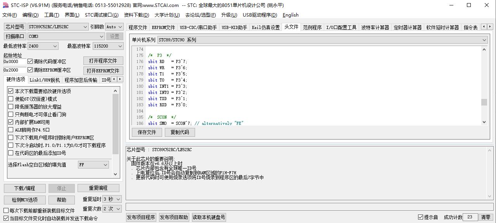Open the USB驱动程序(D) menu
Image resolution: width=496 pixels, height=223 pixels.
(x=260, y=15)
